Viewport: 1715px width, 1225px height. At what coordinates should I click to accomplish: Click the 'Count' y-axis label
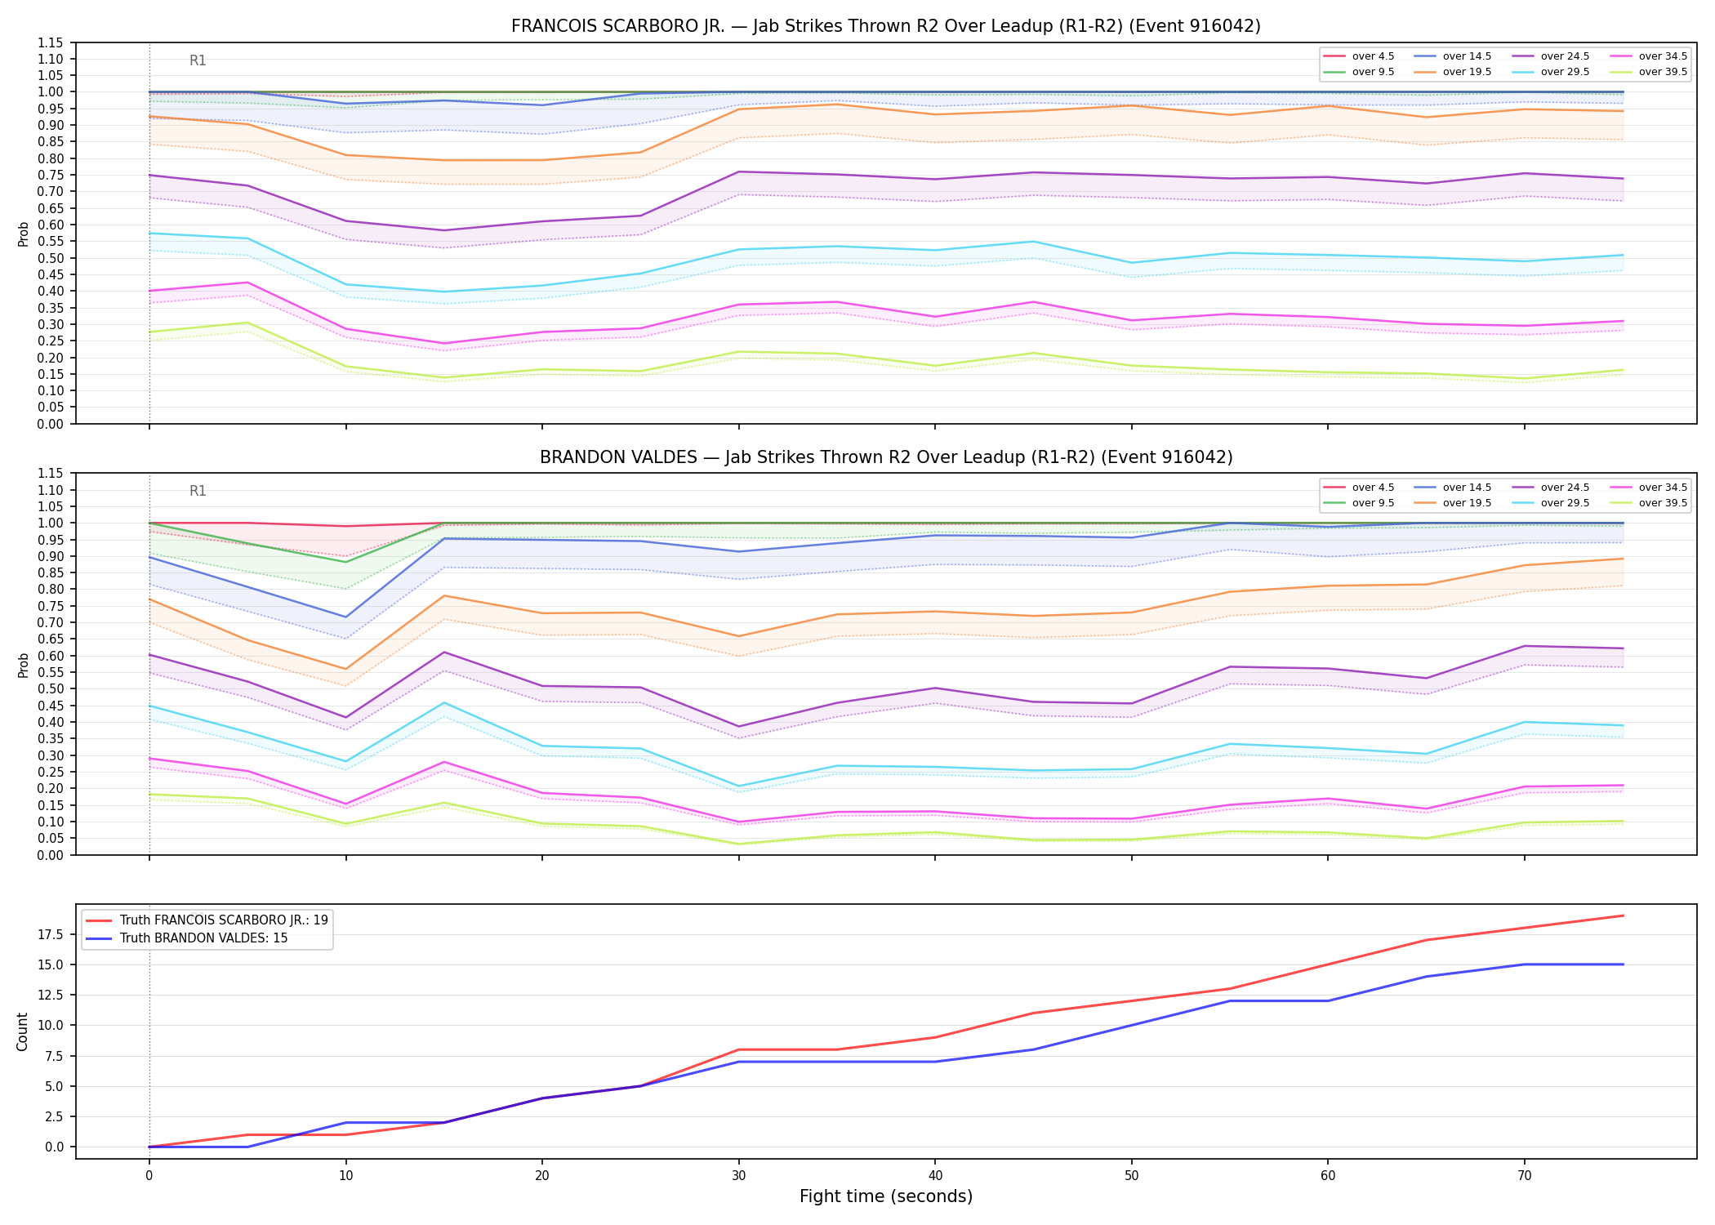click(22, 1031)
